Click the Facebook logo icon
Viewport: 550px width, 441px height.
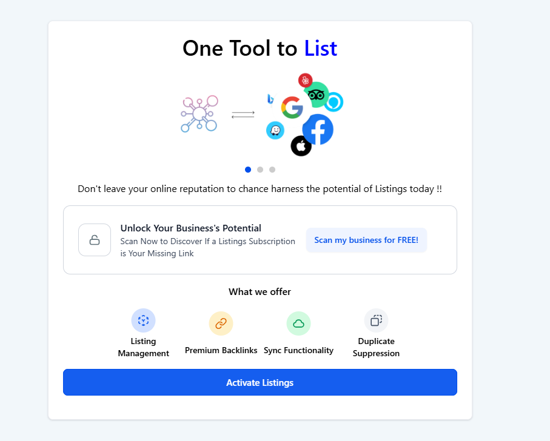[318, 129]
